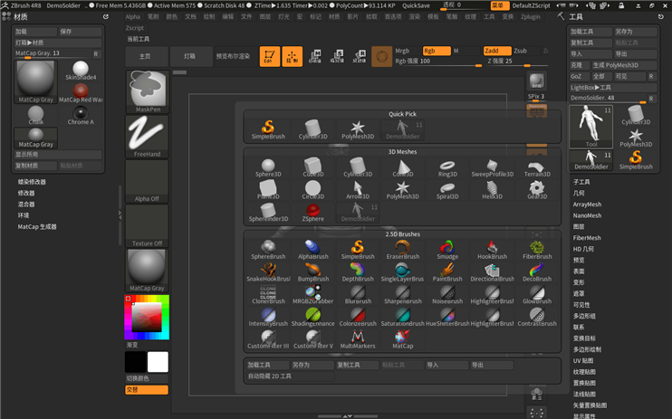Pick the MatCap tool in 2.5D Brushes
The width and height of the screenshot is (672, 419).
tap(402, 338)
